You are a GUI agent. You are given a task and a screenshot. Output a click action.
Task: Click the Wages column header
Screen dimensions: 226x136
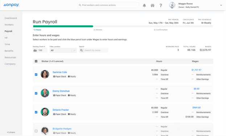point(195,61)
